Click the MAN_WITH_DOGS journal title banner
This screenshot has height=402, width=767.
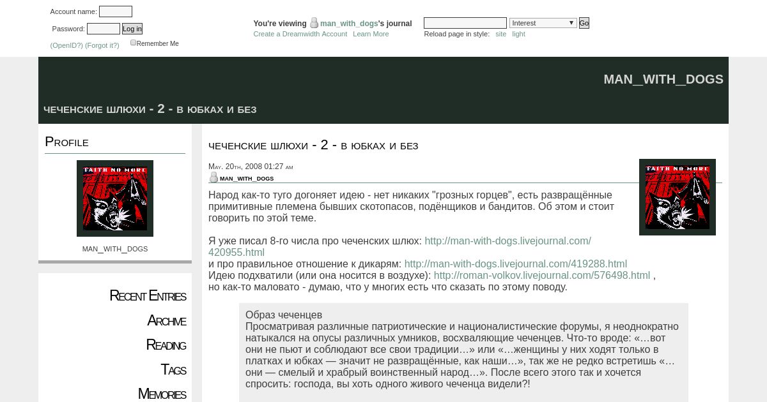[x=663, y=79]
